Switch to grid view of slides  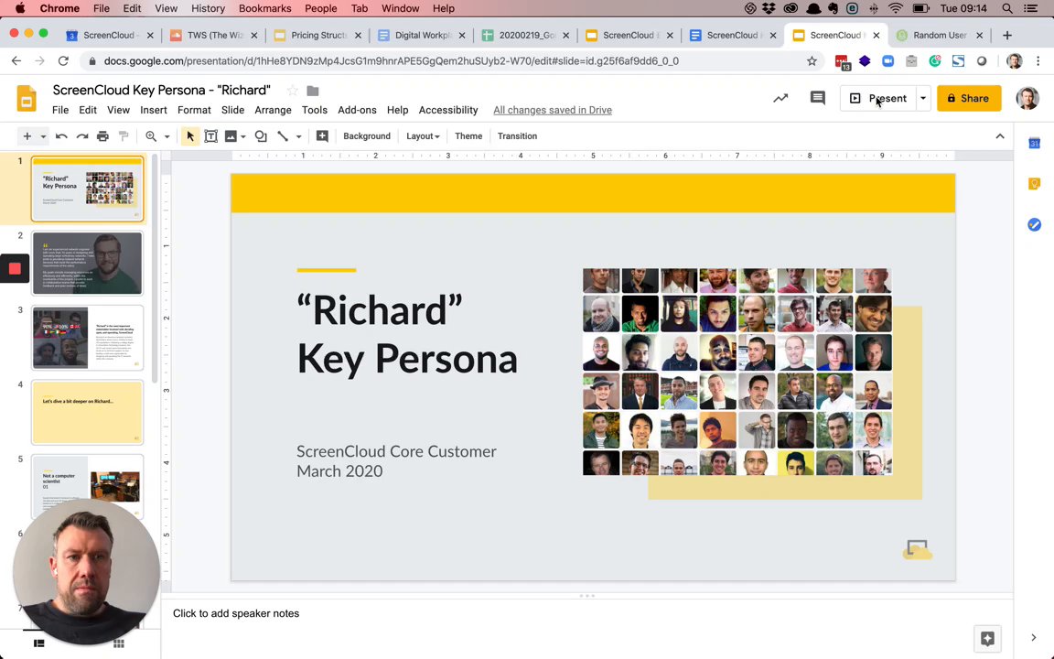(118, 643)
